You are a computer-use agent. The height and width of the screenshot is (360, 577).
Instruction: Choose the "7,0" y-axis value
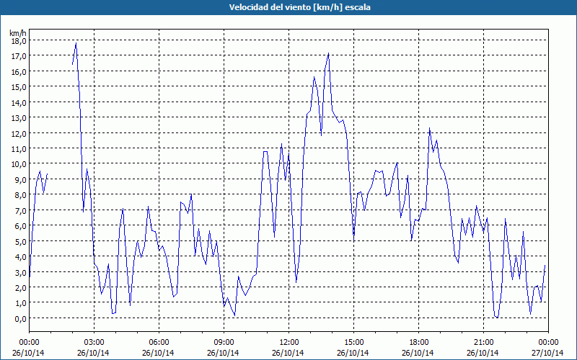(x=21, y=211)
